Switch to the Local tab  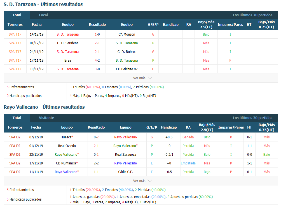coord(43,15)
